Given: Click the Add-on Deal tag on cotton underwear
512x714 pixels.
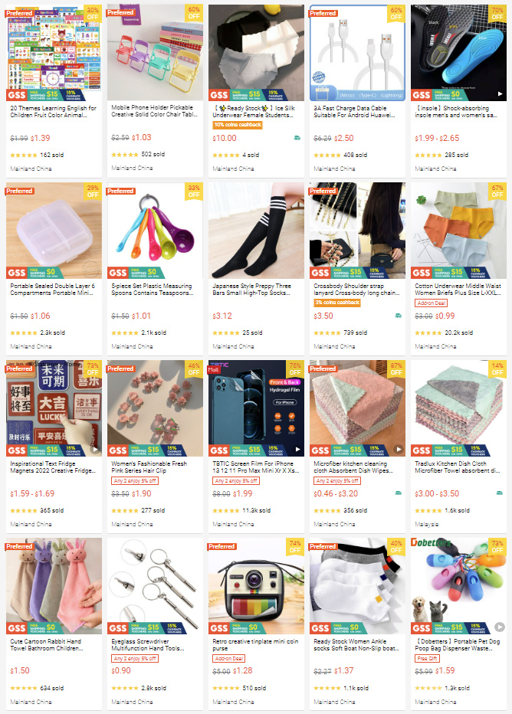Looking at the screenshot, I should coord(431,303).
